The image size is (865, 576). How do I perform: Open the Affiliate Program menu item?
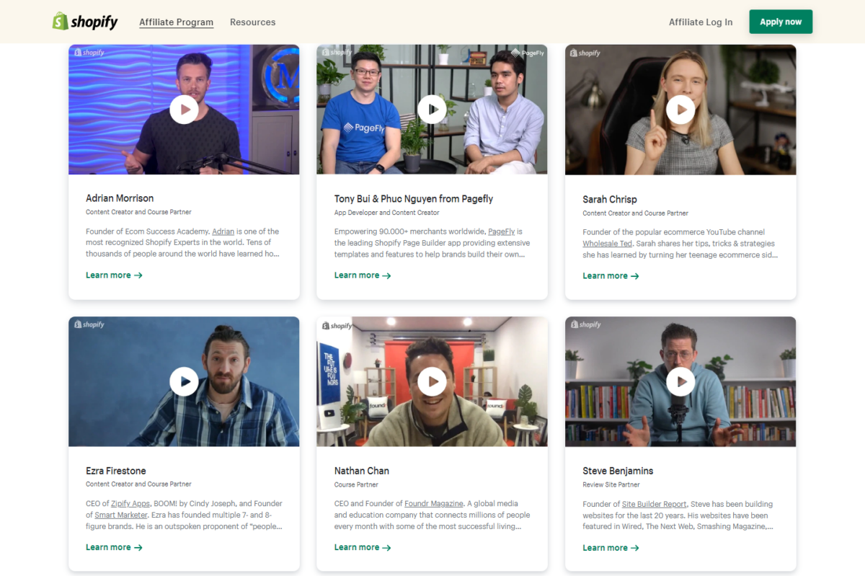176,22
